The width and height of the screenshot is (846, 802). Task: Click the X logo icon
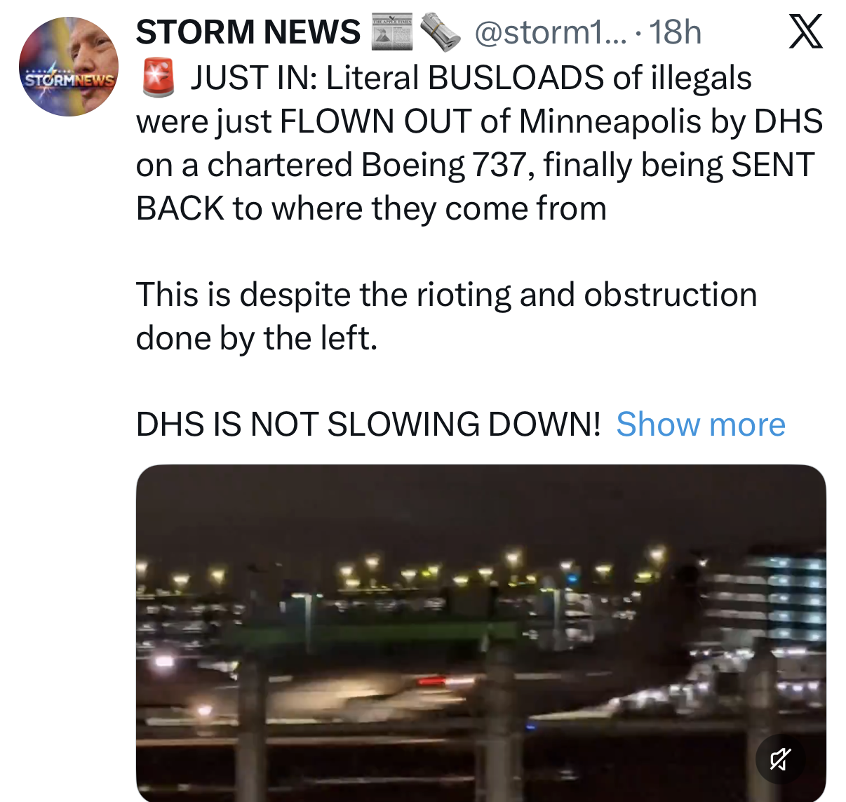805,32
